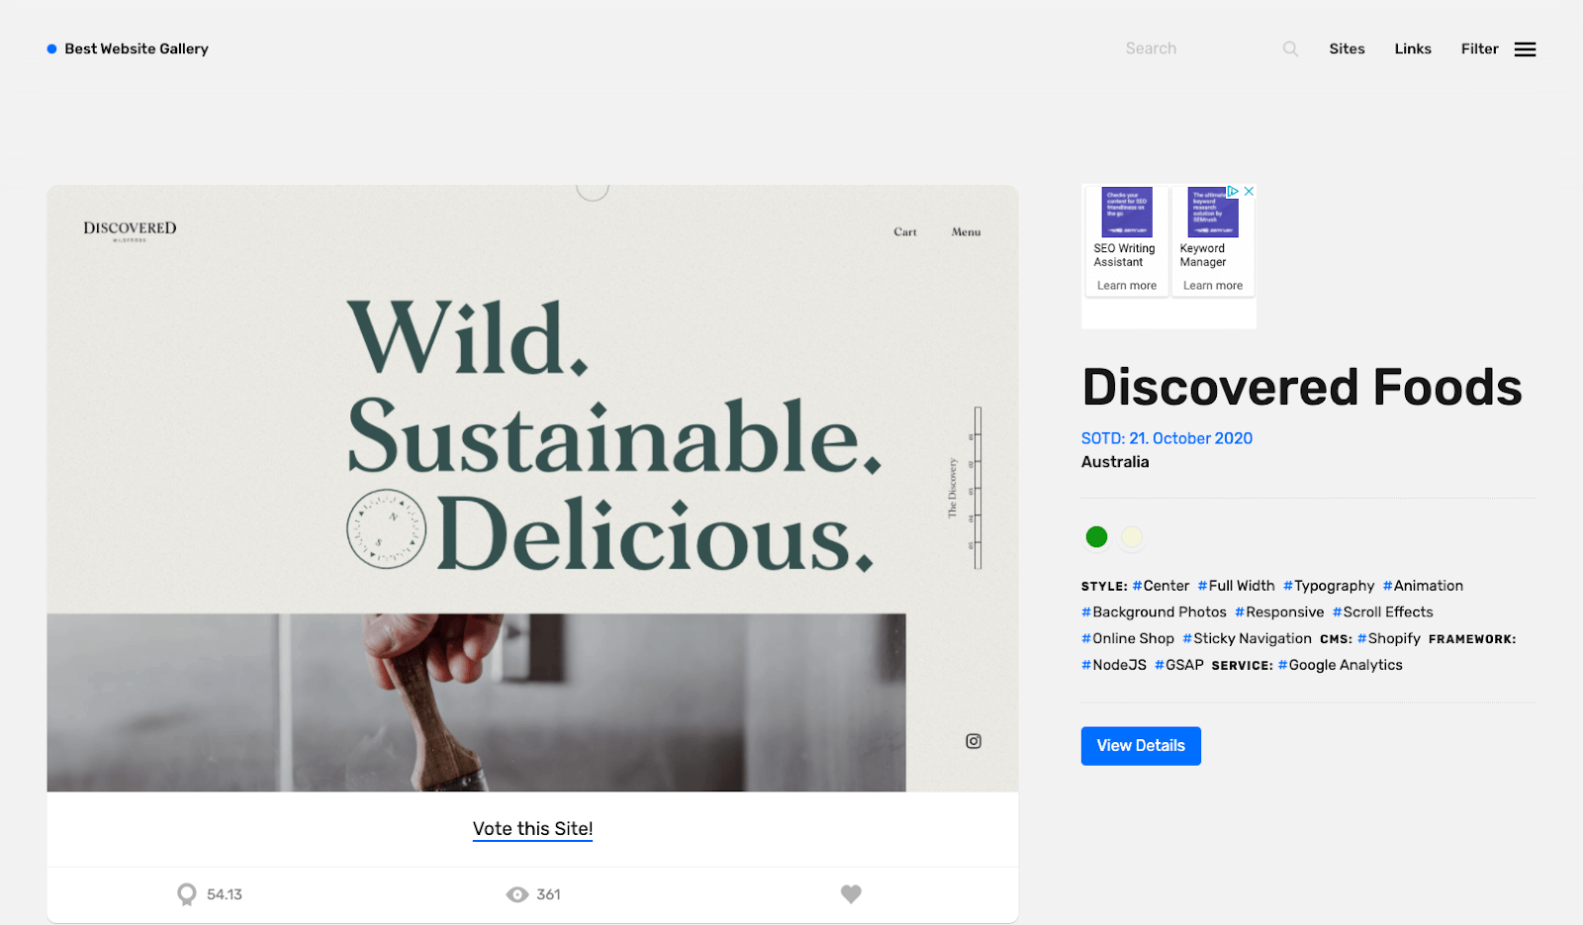The width and height of the screenshot is (1583, 925).
Task: Click the Instagram icon in the site preview
Action: tap(973, 740)
